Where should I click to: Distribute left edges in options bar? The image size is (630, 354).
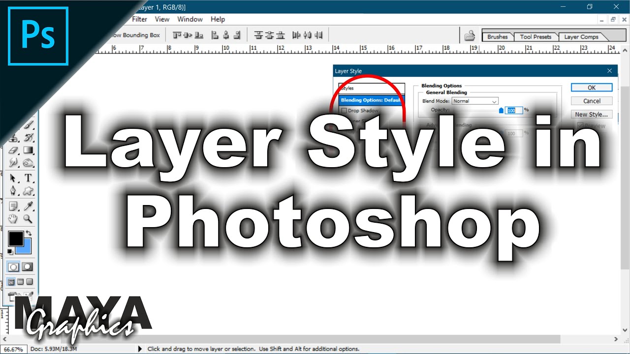[296, 35]
